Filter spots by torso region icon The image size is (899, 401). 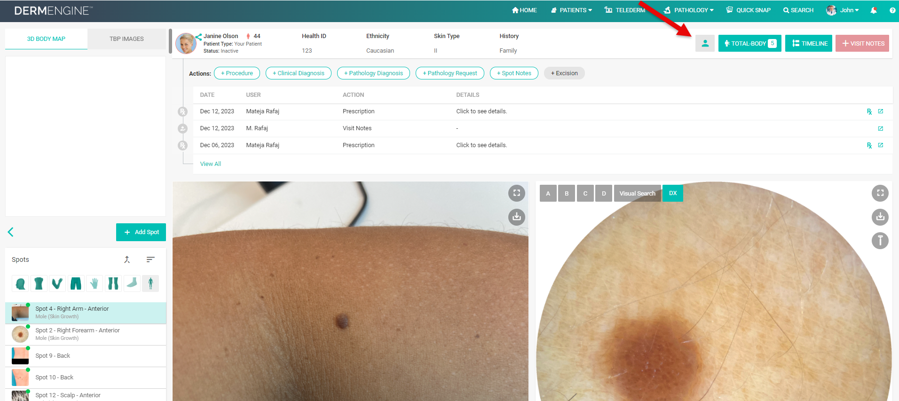pyautogui.click(x=39, y=283)
